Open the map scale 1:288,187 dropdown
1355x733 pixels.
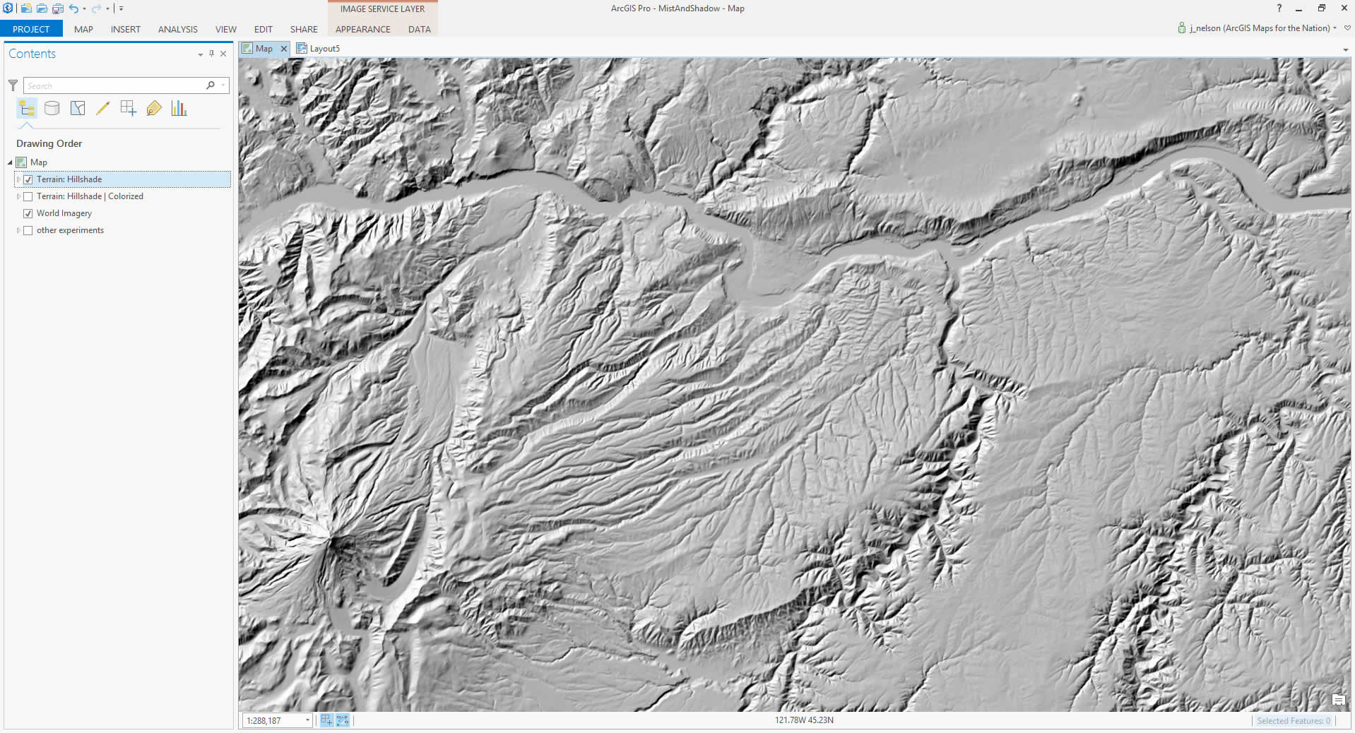click(307, 720)
